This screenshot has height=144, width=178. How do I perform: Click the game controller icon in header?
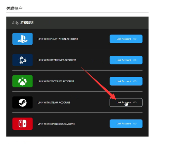[15, 23]
